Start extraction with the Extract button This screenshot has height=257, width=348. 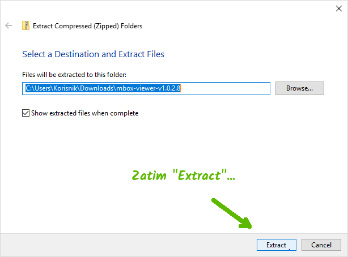[276, 245]
